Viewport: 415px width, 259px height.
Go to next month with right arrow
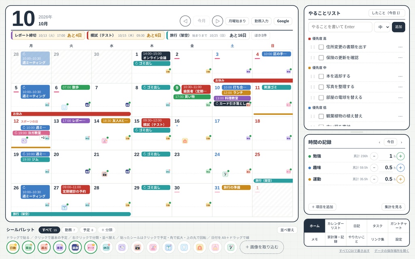click(218, 21)
